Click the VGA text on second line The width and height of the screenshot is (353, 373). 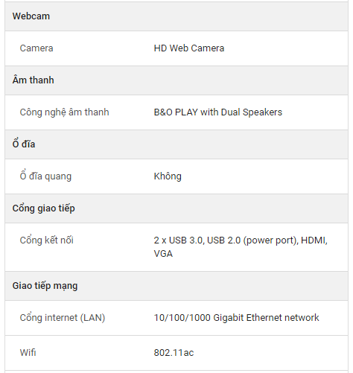[163, 254]
